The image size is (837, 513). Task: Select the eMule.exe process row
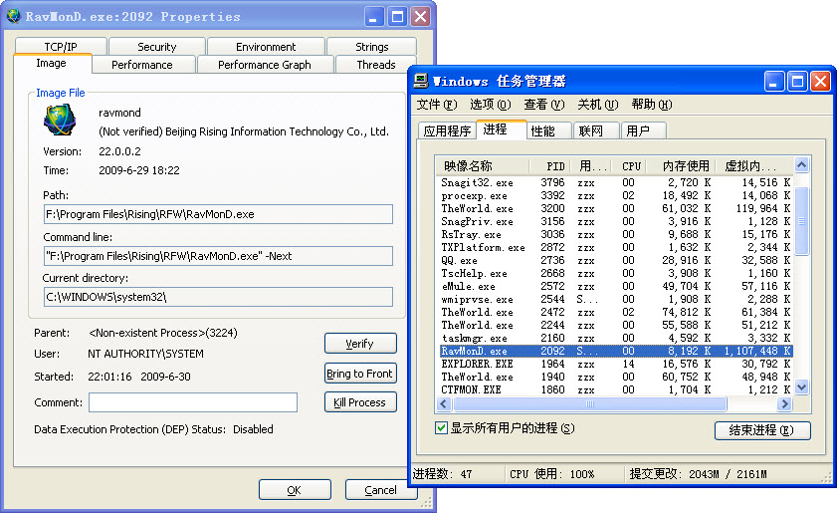point(615,286)
